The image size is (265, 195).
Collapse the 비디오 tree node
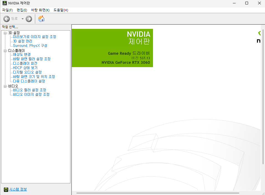5,86
